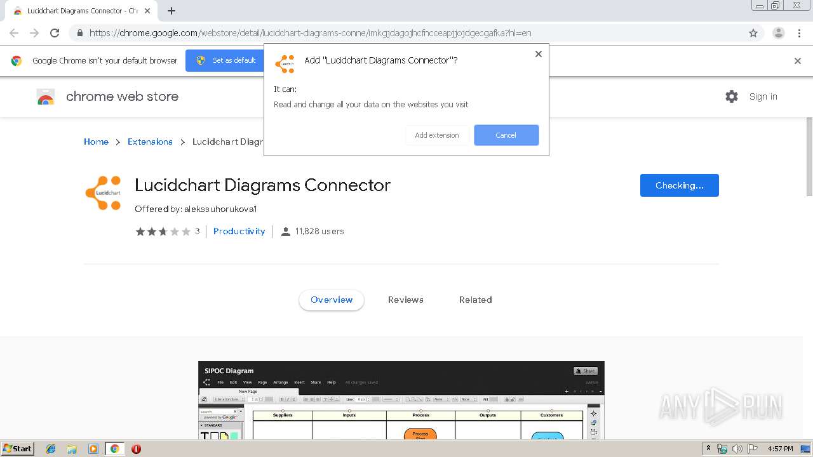The height and width of the screenshot is (457, 813).
Task: Switch to the Overview tab
Action: [332, 300]
